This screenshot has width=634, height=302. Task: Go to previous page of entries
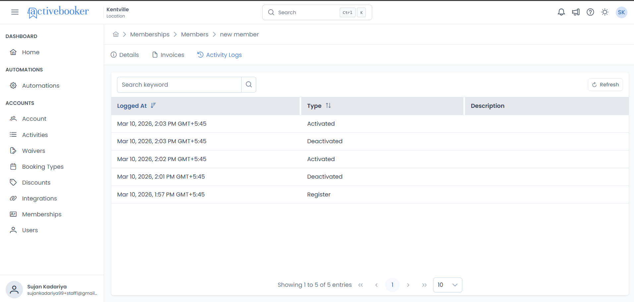pos(376,285)
